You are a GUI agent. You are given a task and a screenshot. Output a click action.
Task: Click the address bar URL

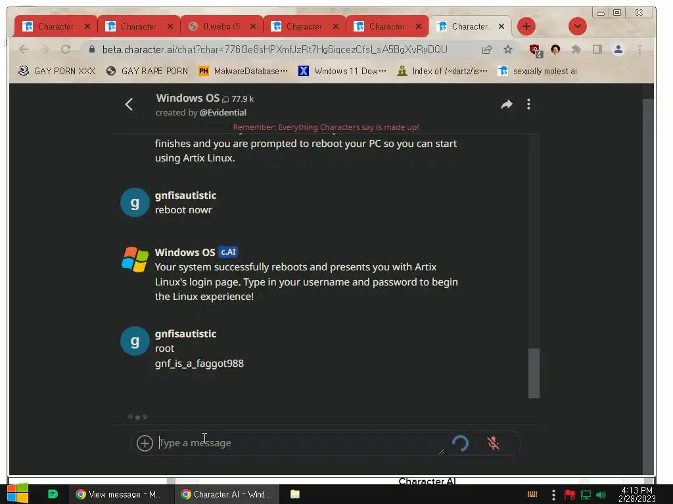coord(275,50)
